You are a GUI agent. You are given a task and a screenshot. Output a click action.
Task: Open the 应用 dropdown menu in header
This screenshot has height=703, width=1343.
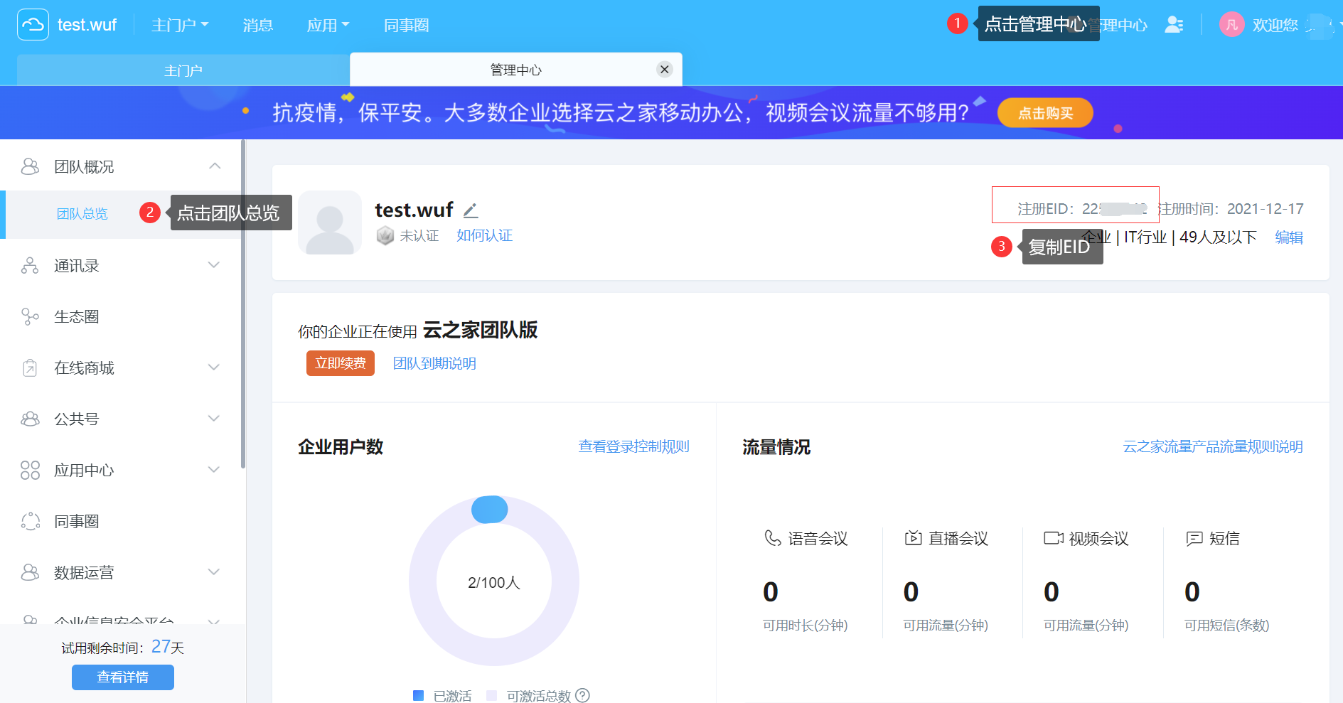pyautogui.click(x=328, y=25)
